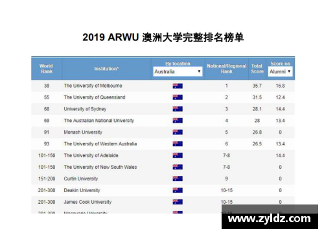Click Australian flag in Monash University row

tap(178, 132)
